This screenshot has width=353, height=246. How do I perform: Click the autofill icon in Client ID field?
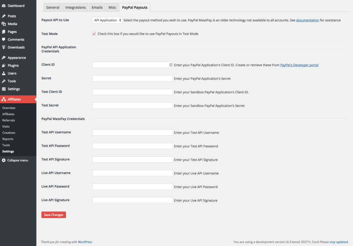pyautogui.click(x=171, y=65)
